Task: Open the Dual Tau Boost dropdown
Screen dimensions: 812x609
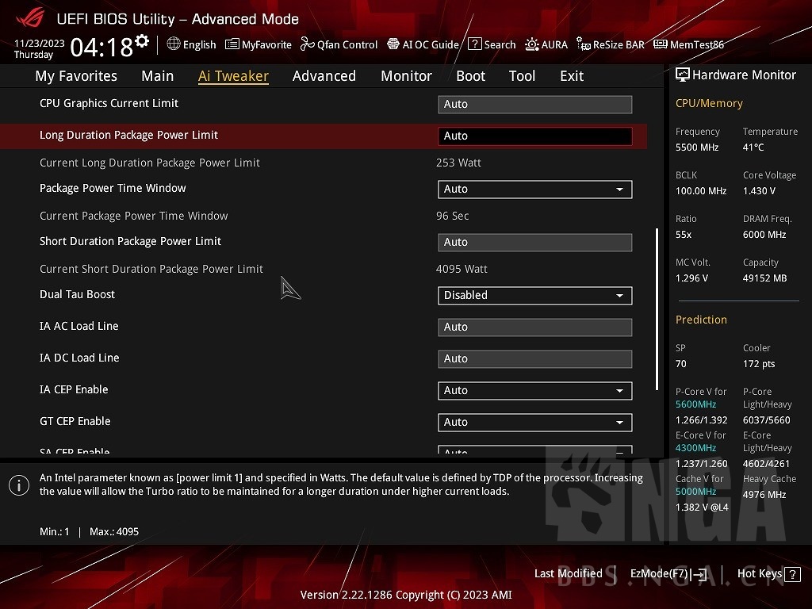Action: click(534, 295)
